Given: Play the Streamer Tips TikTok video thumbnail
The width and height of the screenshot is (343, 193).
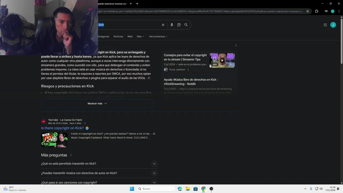Looking at the screenshot, I should point(222,60).
